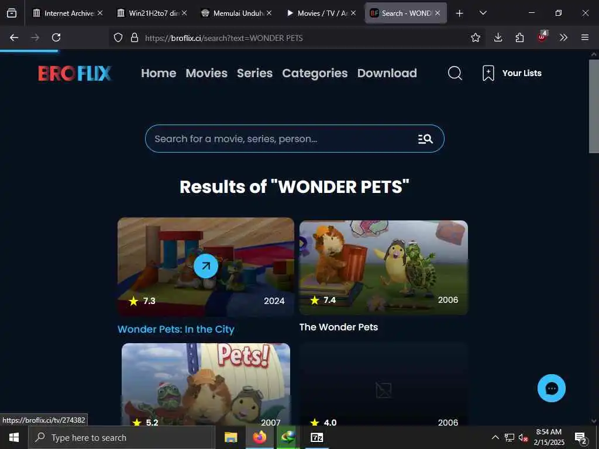The height and width of the screenshot is (449, 599).
Task: Bookmark this page with the star icon
Action: tap(475, 37)
